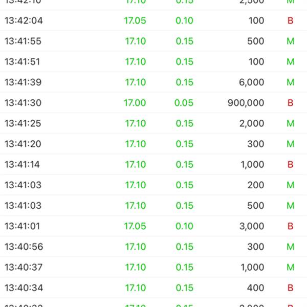307x307 pixels.
Task: Click the 1,000 volume at 13:40:37
Action: (252, 267)
